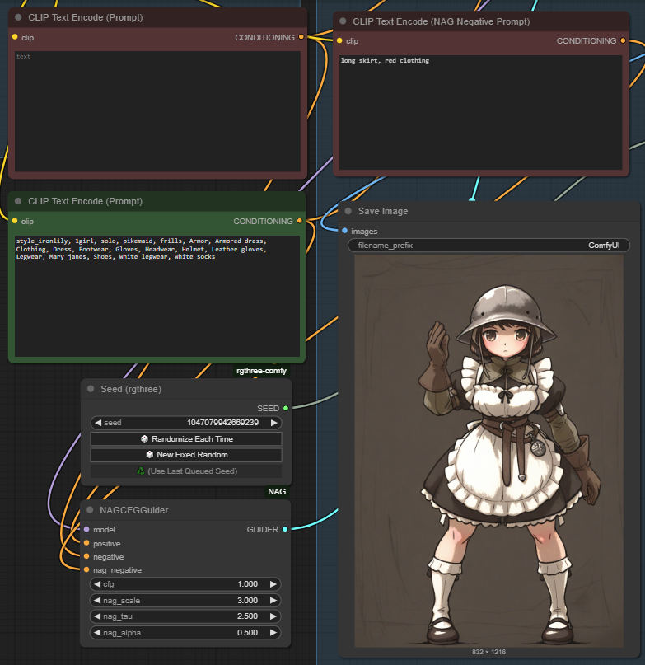The width and height of the screenshot is (645, 665).
Task: Decrease the seed value with left arrow
Action: [x=98, y=423]
